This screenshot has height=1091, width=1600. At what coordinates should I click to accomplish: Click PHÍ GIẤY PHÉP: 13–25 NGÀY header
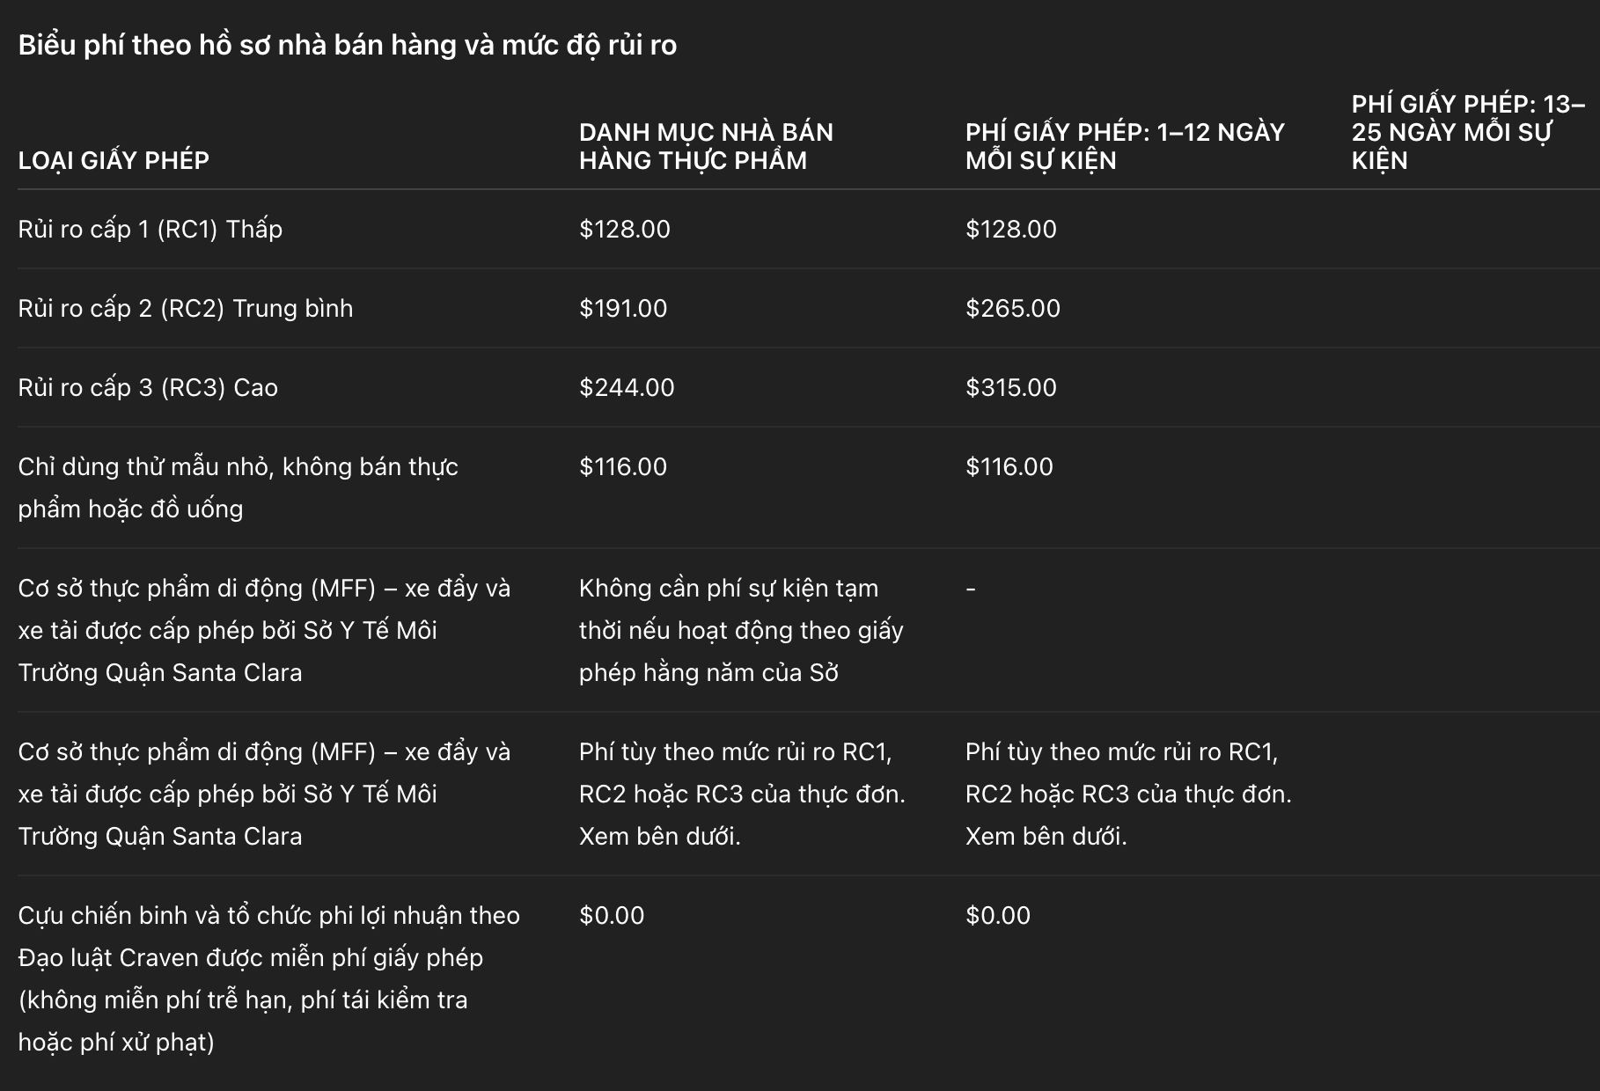click(x=1468, y=132)
